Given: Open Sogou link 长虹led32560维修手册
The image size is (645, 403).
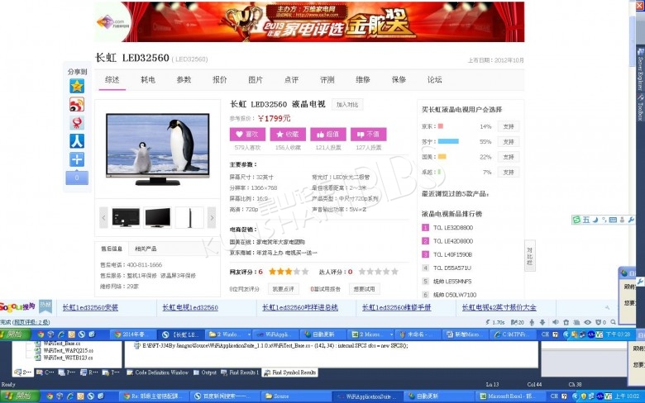Looking at the screenshot, I should coord(397,307).
